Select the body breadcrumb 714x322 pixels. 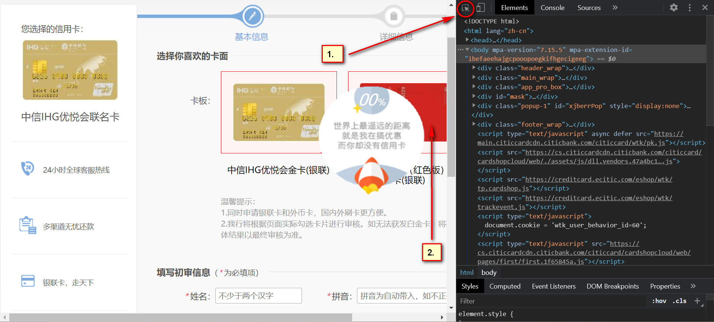tap(489, 272)
